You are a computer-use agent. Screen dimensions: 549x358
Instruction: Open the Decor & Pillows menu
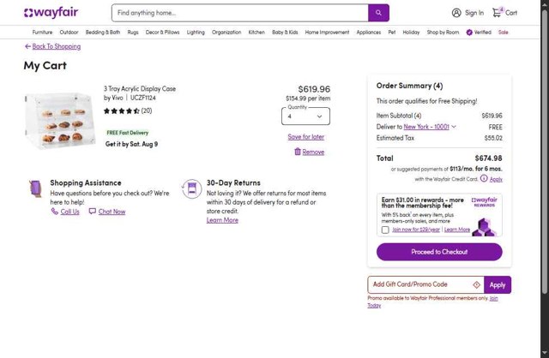click(x=162, y=33)
